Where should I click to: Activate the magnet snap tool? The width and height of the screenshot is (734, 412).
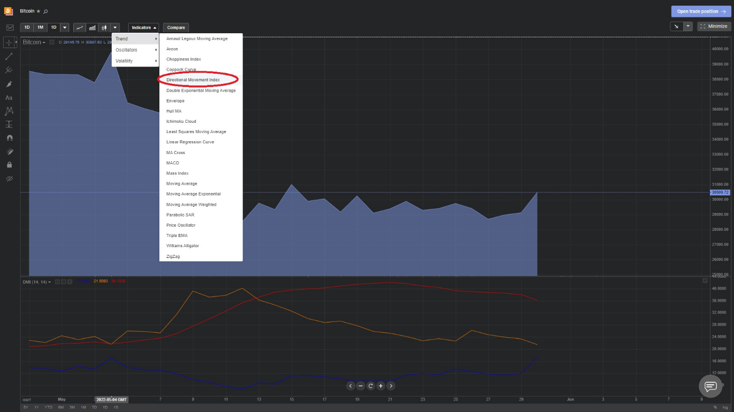pos(9,138)
